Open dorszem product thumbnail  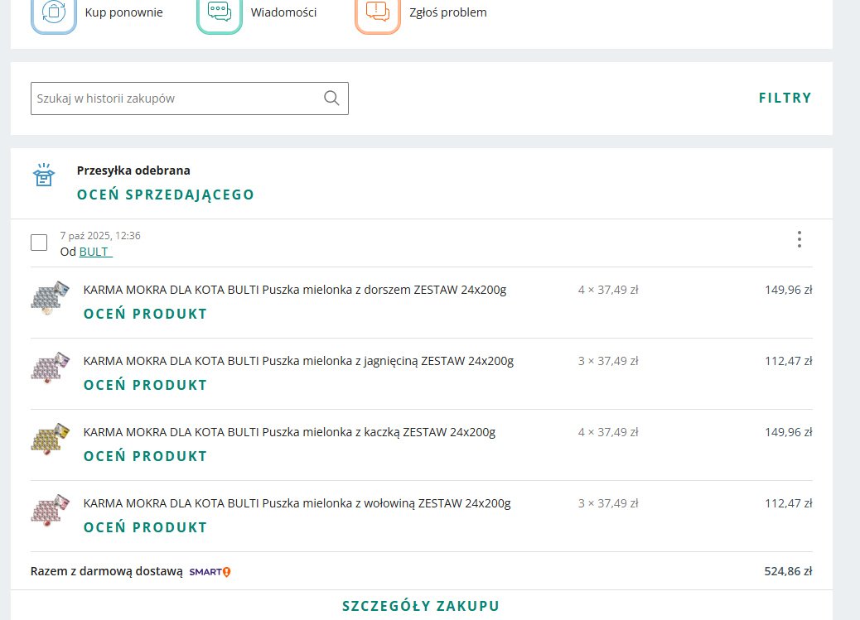click(50, 298)
